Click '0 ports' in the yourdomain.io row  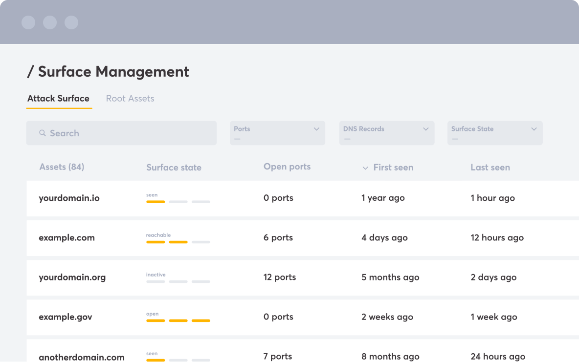(278, 198)
